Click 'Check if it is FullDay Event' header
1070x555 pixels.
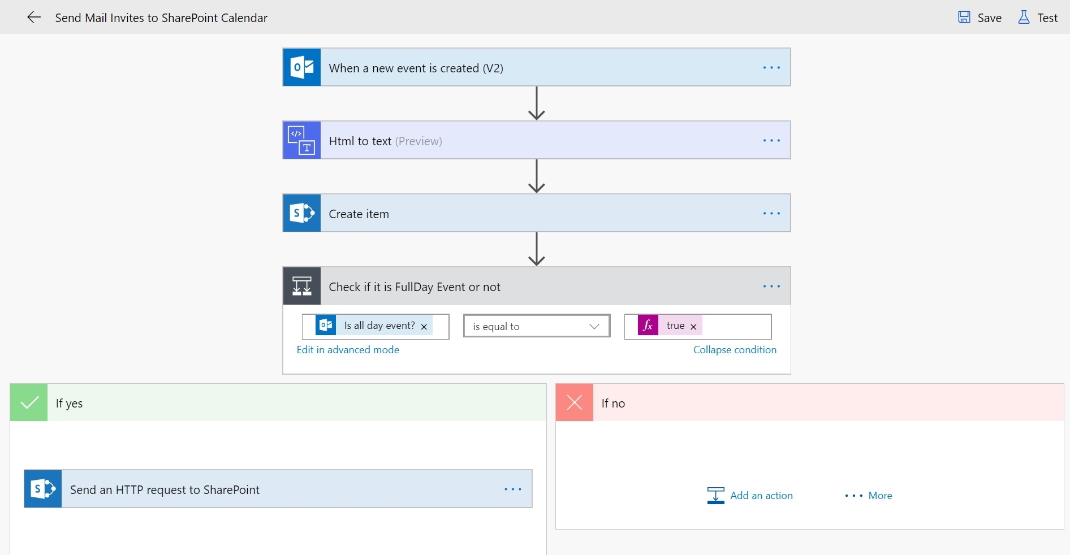coord(537,286)
